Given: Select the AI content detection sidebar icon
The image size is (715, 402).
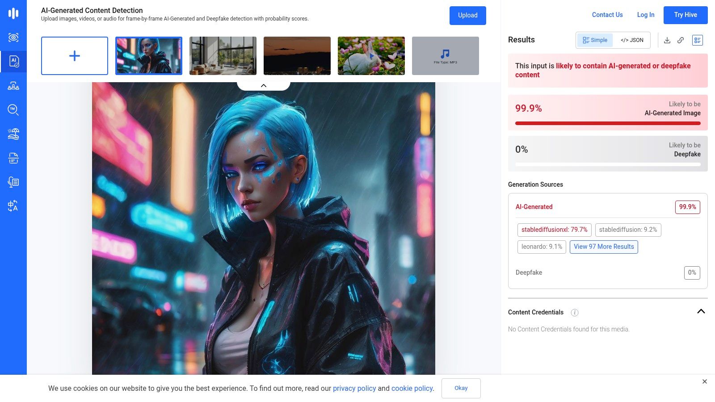Looking at the screenshot, I should pyautogui.click(x=13, y=62).
